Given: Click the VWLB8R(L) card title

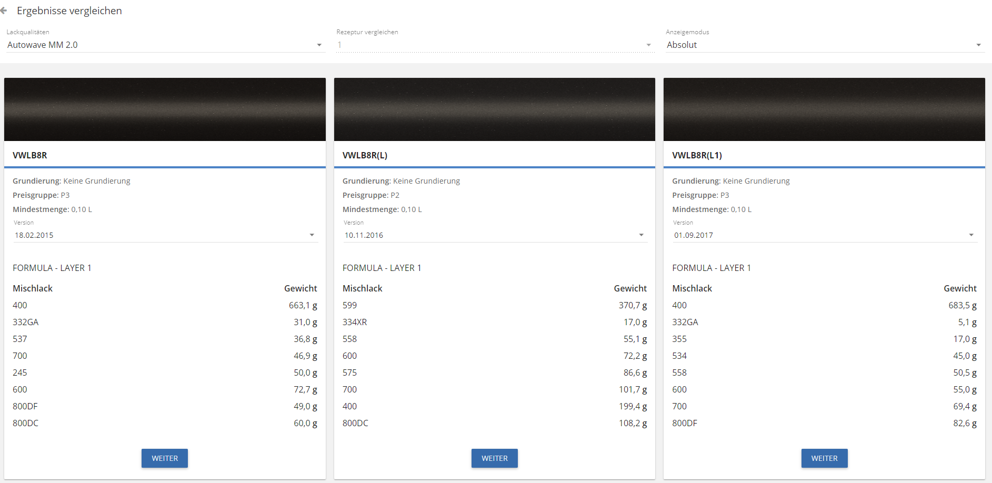Looking at the screenshot, I should [365, 155].
